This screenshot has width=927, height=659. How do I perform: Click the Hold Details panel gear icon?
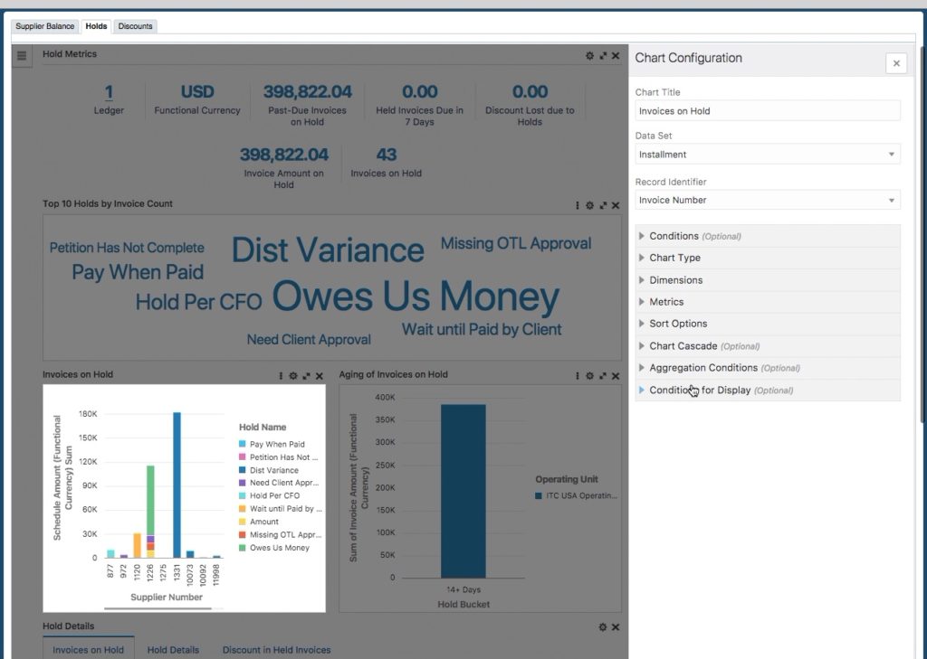(x=601, y=626)
